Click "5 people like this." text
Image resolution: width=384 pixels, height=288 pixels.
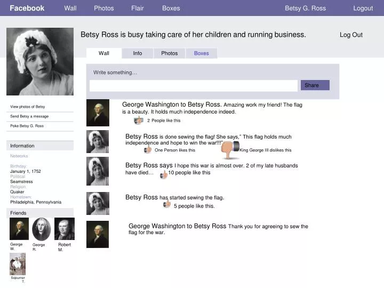tap(194, 206)
